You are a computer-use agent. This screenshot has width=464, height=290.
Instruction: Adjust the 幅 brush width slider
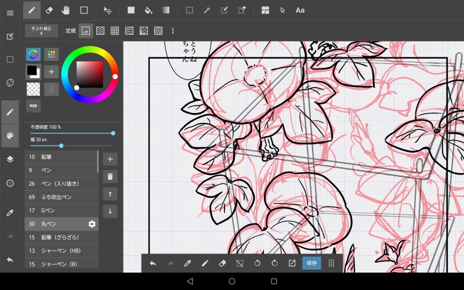[71, 146]
